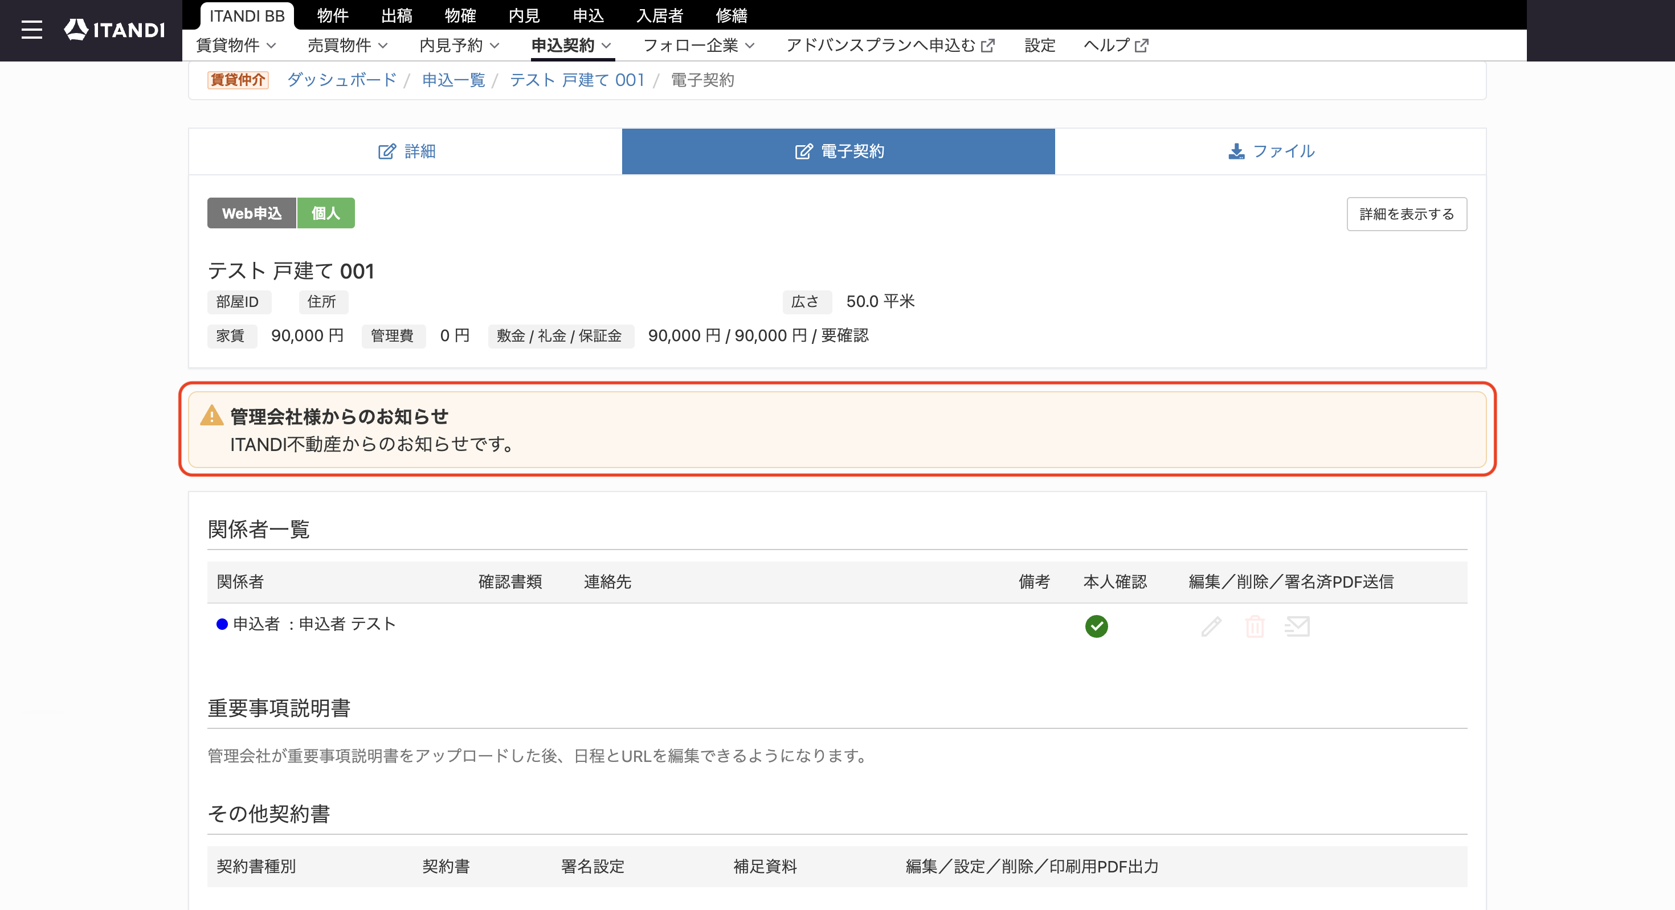
Task: Click the 電子契約 breadcrumb text
Action: (x=702, y=80)
